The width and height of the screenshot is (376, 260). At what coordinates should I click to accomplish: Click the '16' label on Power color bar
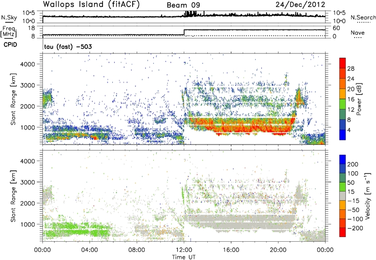click(351, 99)
